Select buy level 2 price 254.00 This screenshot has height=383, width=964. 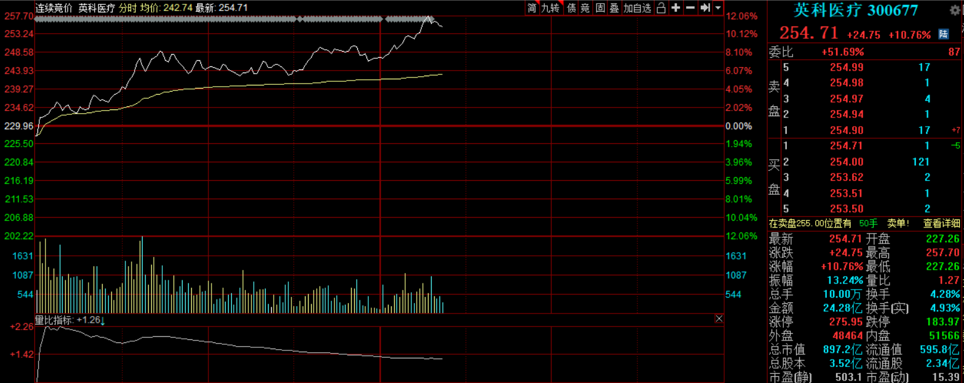[x=845, y=162]
